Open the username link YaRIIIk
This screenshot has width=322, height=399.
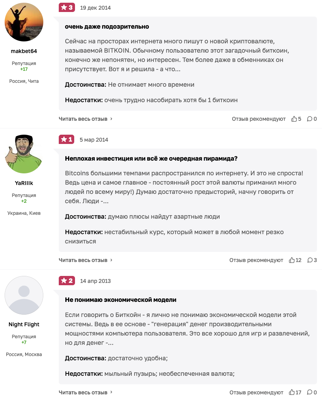pos(24,183)
